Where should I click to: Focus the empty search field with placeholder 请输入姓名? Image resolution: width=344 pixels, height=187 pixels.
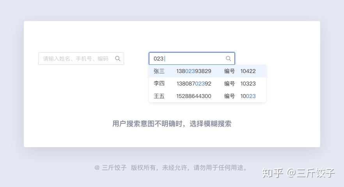[81, 59]
